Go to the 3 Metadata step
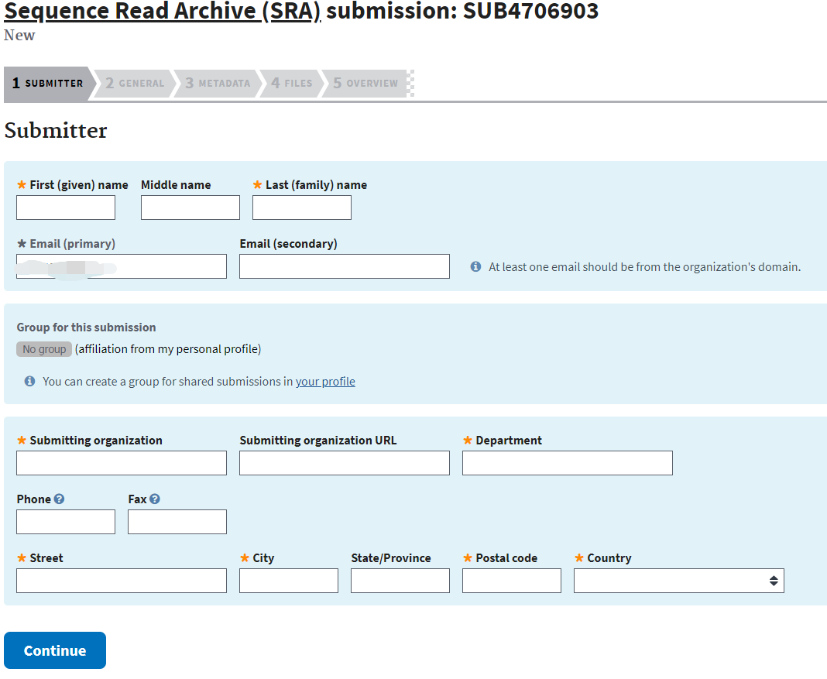 [218, 84]
